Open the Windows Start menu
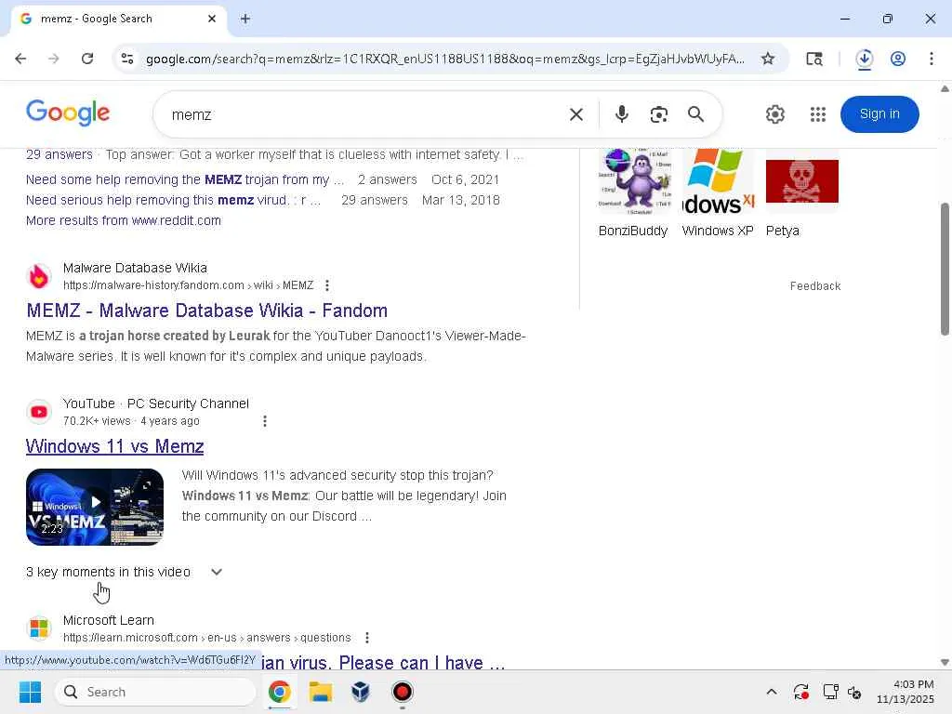Image resolution: width=952 pixels, height=714 pixels. click(x=30, y=692)
